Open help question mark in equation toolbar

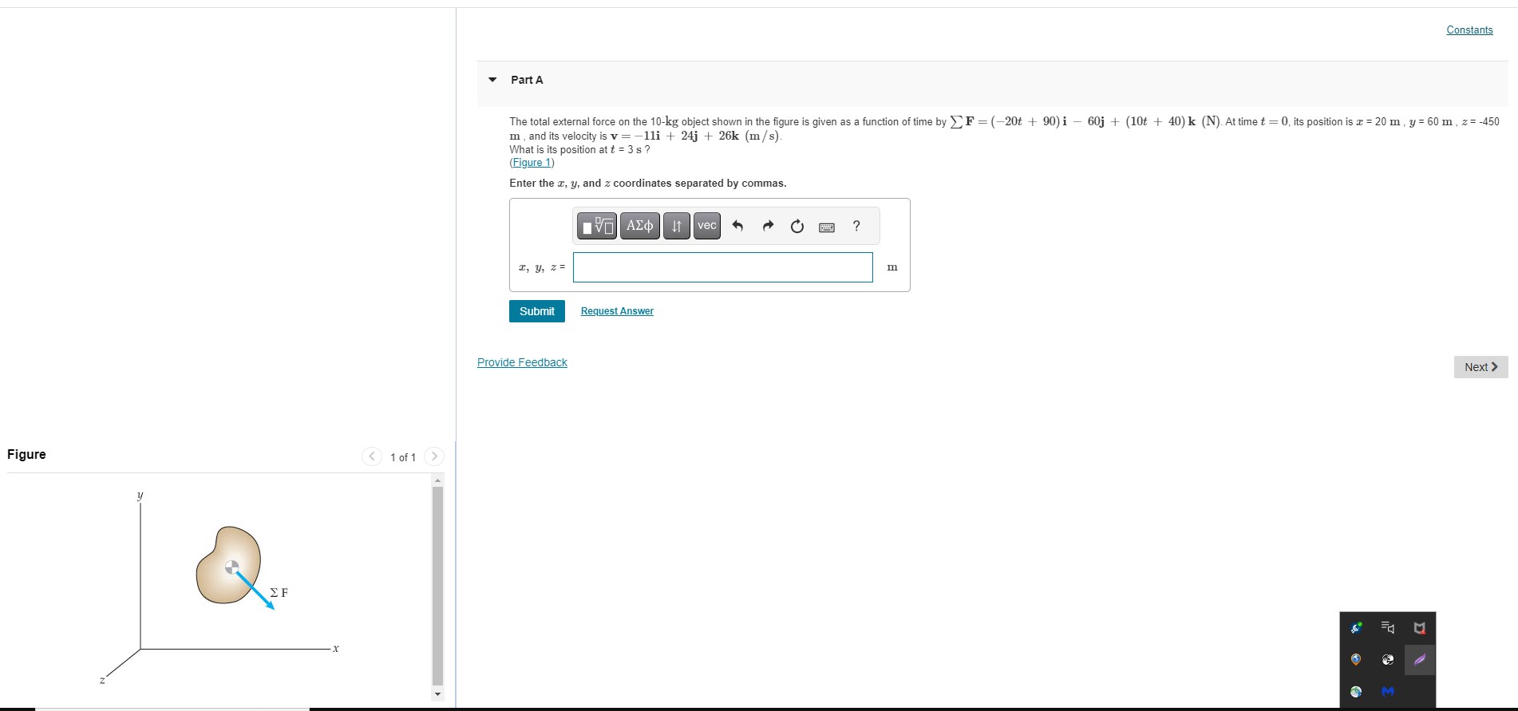(x=856, y=226)
